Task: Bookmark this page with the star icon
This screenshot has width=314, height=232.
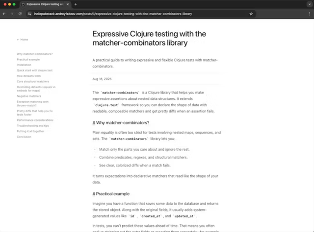Action: [x=251, y=14]
